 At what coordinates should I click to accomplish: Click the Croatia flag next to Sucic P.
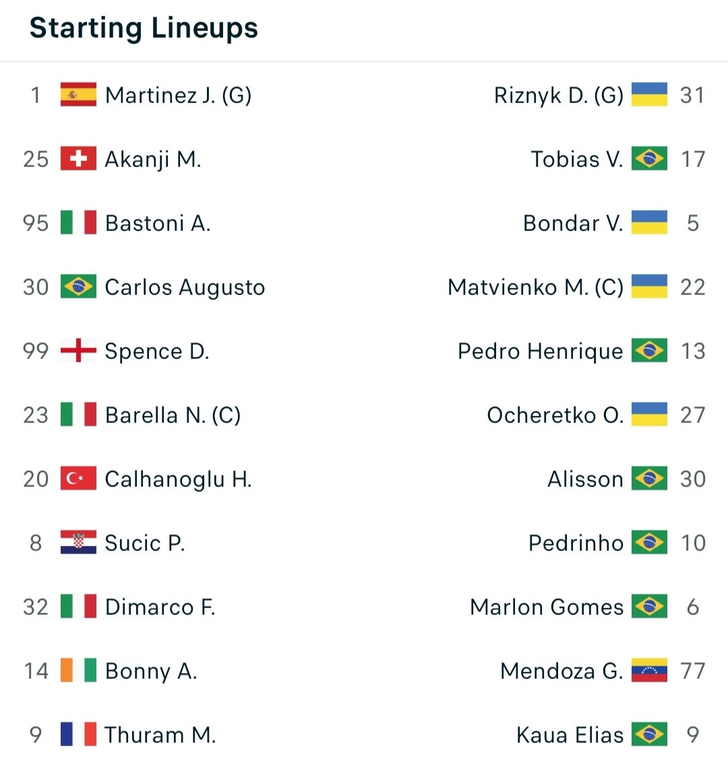(x=78, y=542)
